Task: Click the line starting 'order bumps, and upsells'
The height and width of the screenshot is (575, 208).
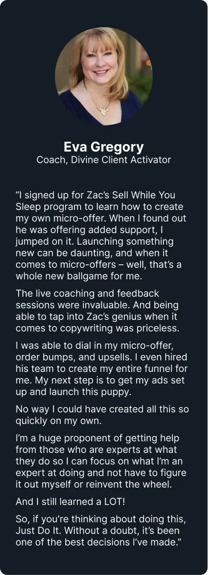Action: tap(99, 356)
